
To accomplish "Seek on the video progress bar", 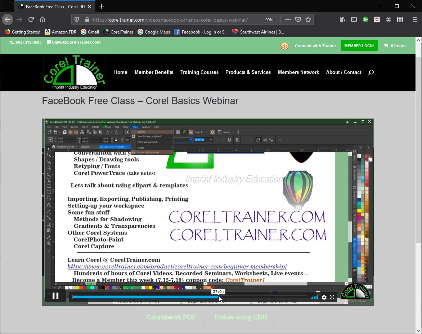I will pyautogui.click(x=190, y=297).
